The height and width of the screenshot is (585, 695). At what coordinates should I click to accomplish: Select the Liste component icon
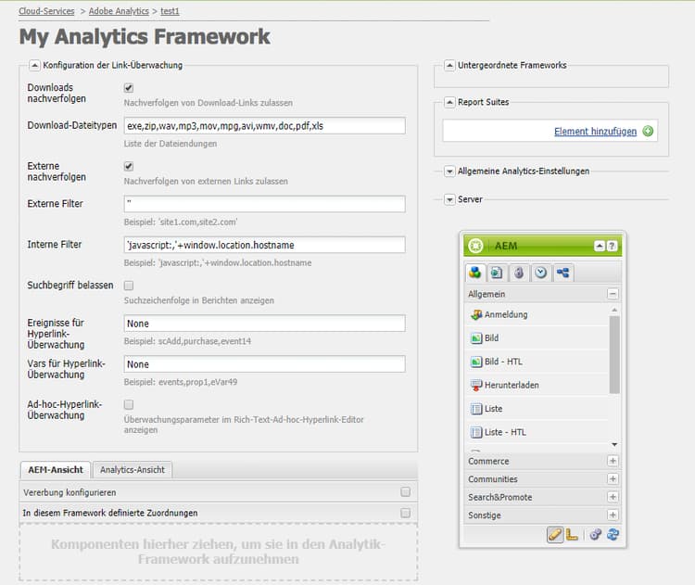coord(476,409)
